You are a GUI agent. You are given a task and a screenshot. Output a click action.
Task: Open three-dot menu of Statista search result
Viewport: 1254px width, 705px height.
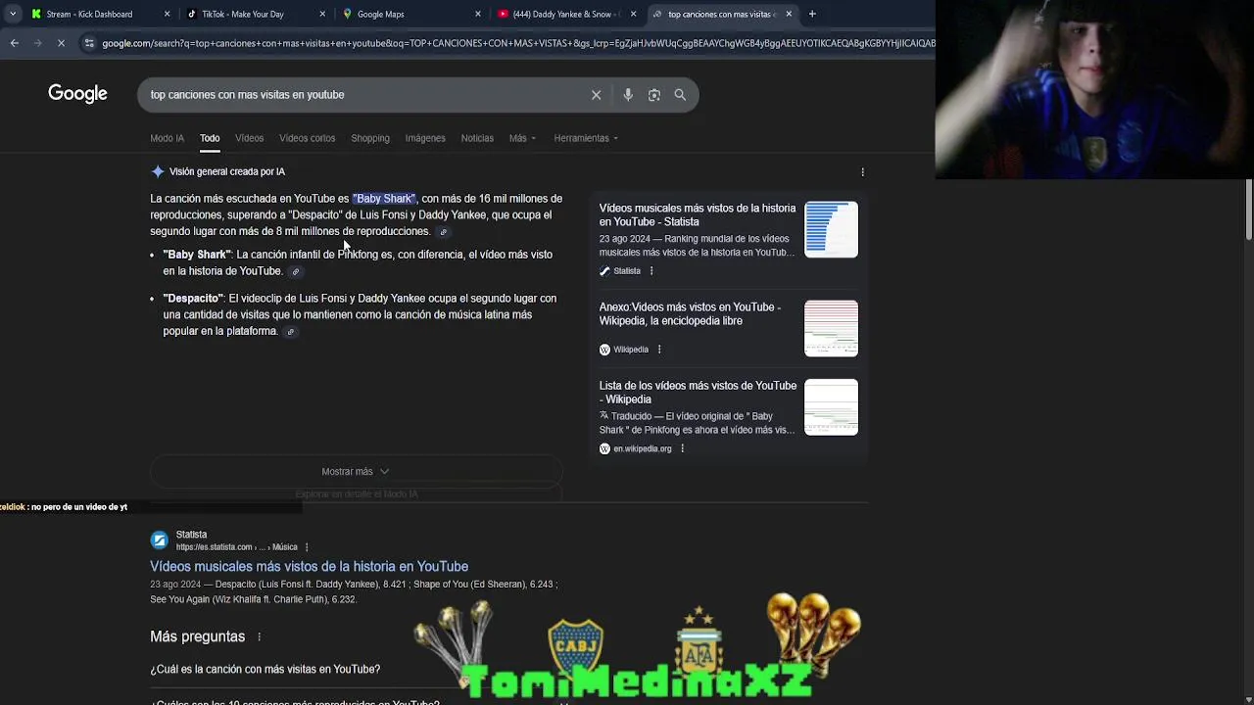(x=307, y=547)
